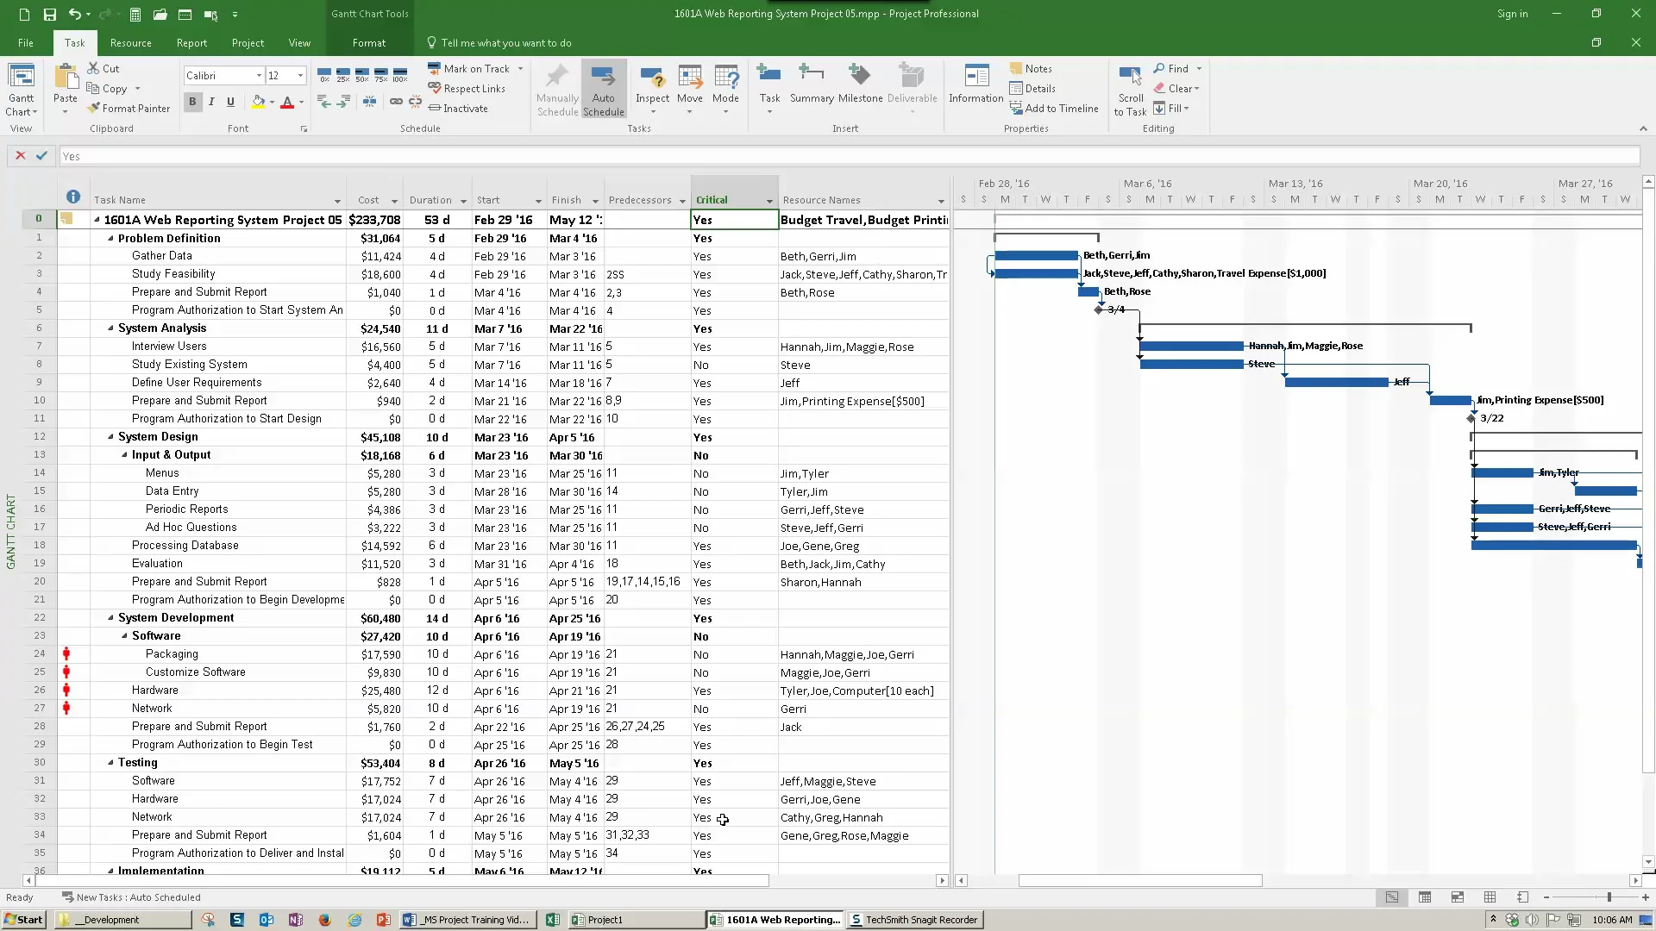Collapse the System Analysis summary task
1656x931 pixels.
tap(110, 328)
